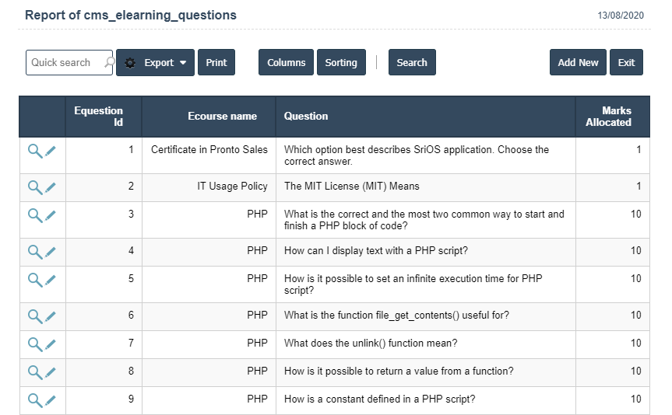This screenshot has width=672, height=415.
Task: Edit question 6 using pencil icon
Action: 51,316
